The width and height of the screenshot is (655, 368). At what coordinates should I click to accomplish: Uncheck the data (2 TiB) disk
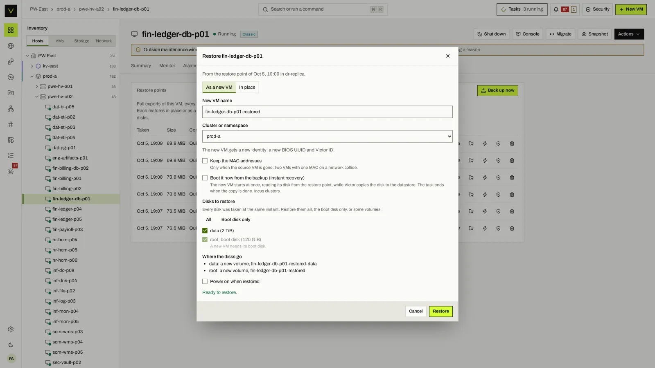(205, 231)
